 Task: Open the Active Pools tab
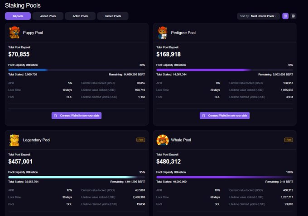80,16
